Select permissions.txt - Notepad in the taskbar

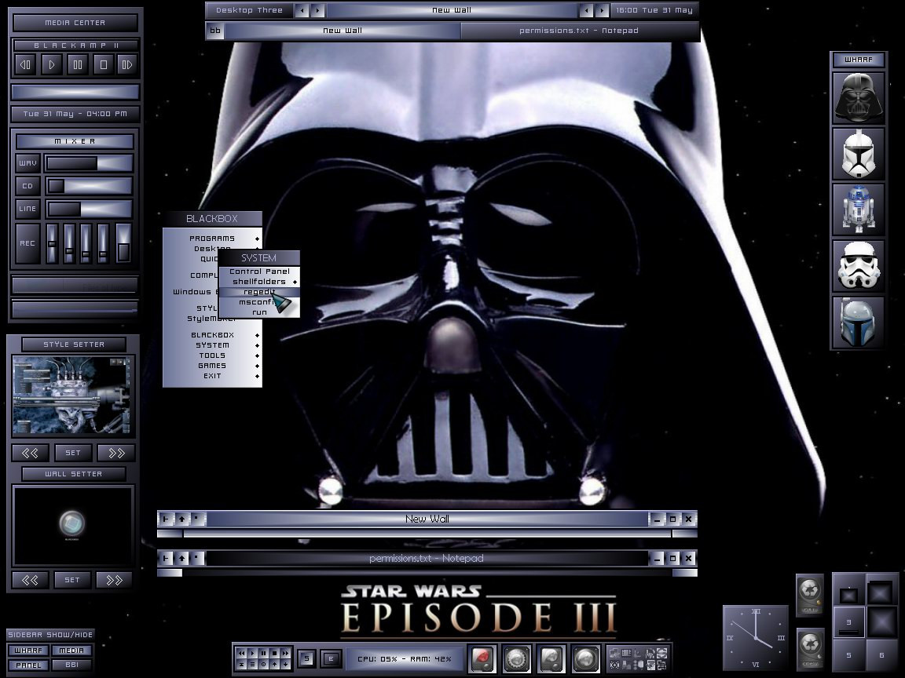tap(579, 31)
